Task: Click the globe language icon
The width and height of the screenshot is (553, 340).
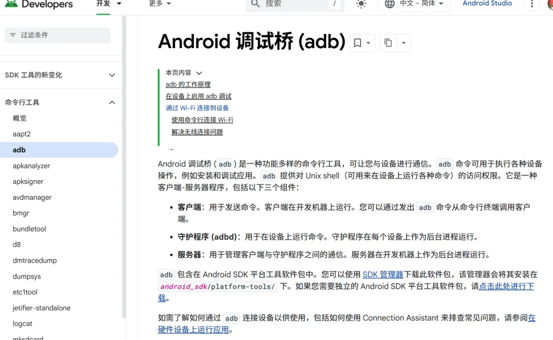Action: click(389, 4)
